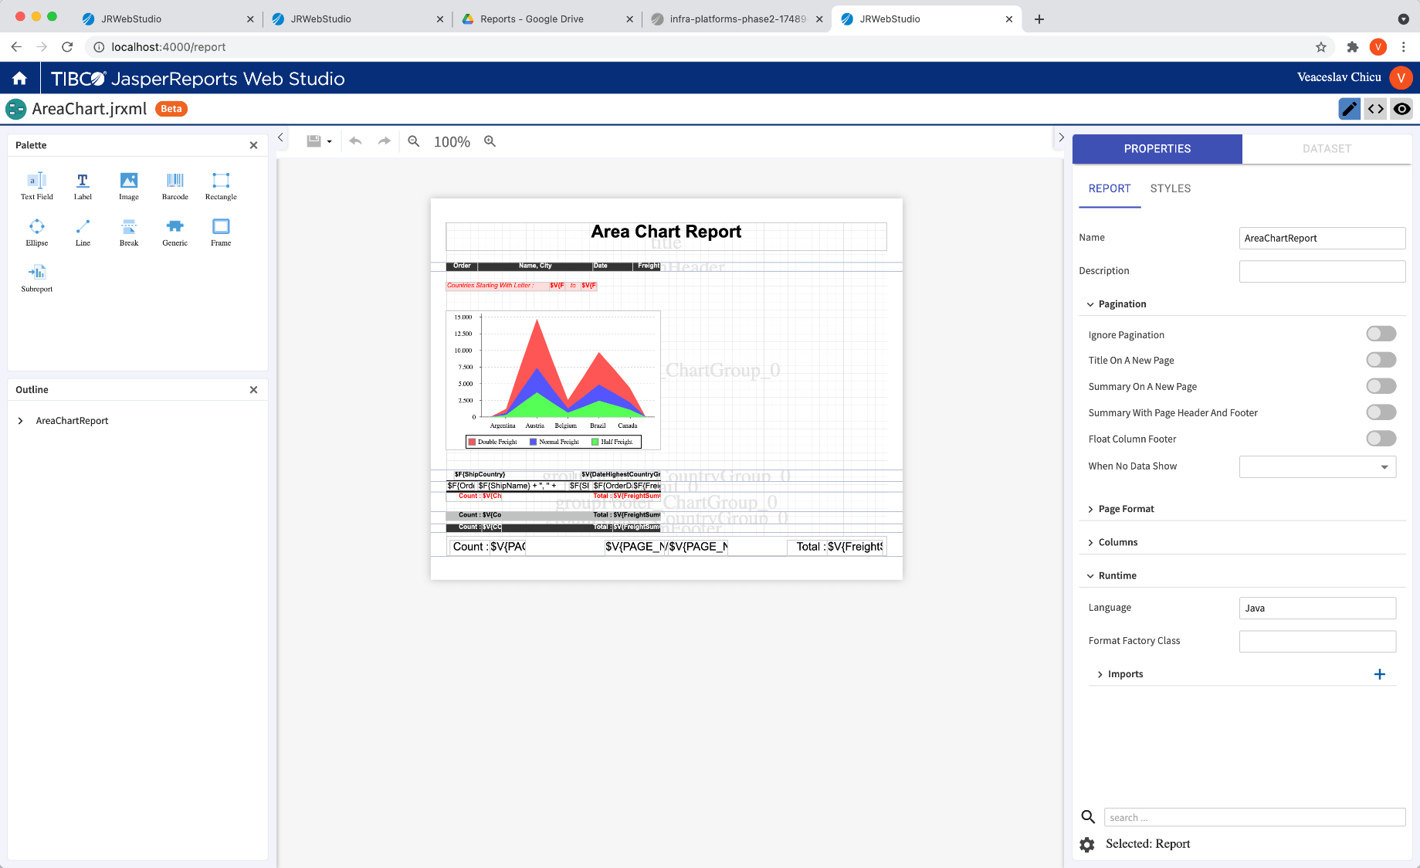Go back in browser history
The width and height of the screenshot is (1420, 868).
[x=16, y=47]
